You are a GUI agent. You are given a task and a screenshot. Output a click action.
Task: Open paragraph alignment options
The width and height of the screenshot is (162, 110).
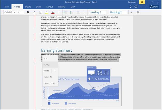tap(78, 12)
